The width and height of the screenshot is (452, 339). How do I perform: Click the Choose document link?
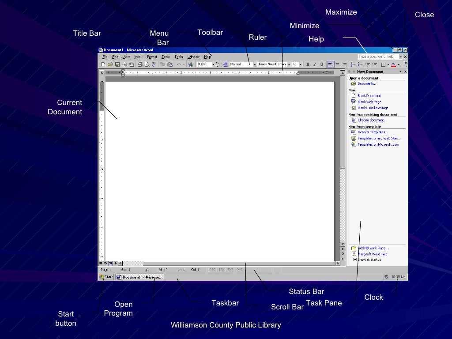pos(373,120)
